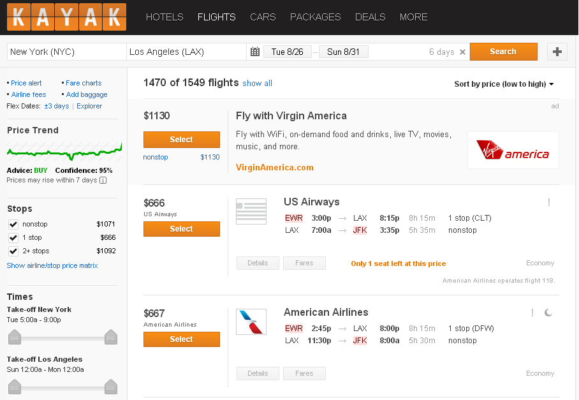Click the left Take-off New York slider handle
Image resolution: width=579 pixels, height=400 pixels.
coord(15,337)
